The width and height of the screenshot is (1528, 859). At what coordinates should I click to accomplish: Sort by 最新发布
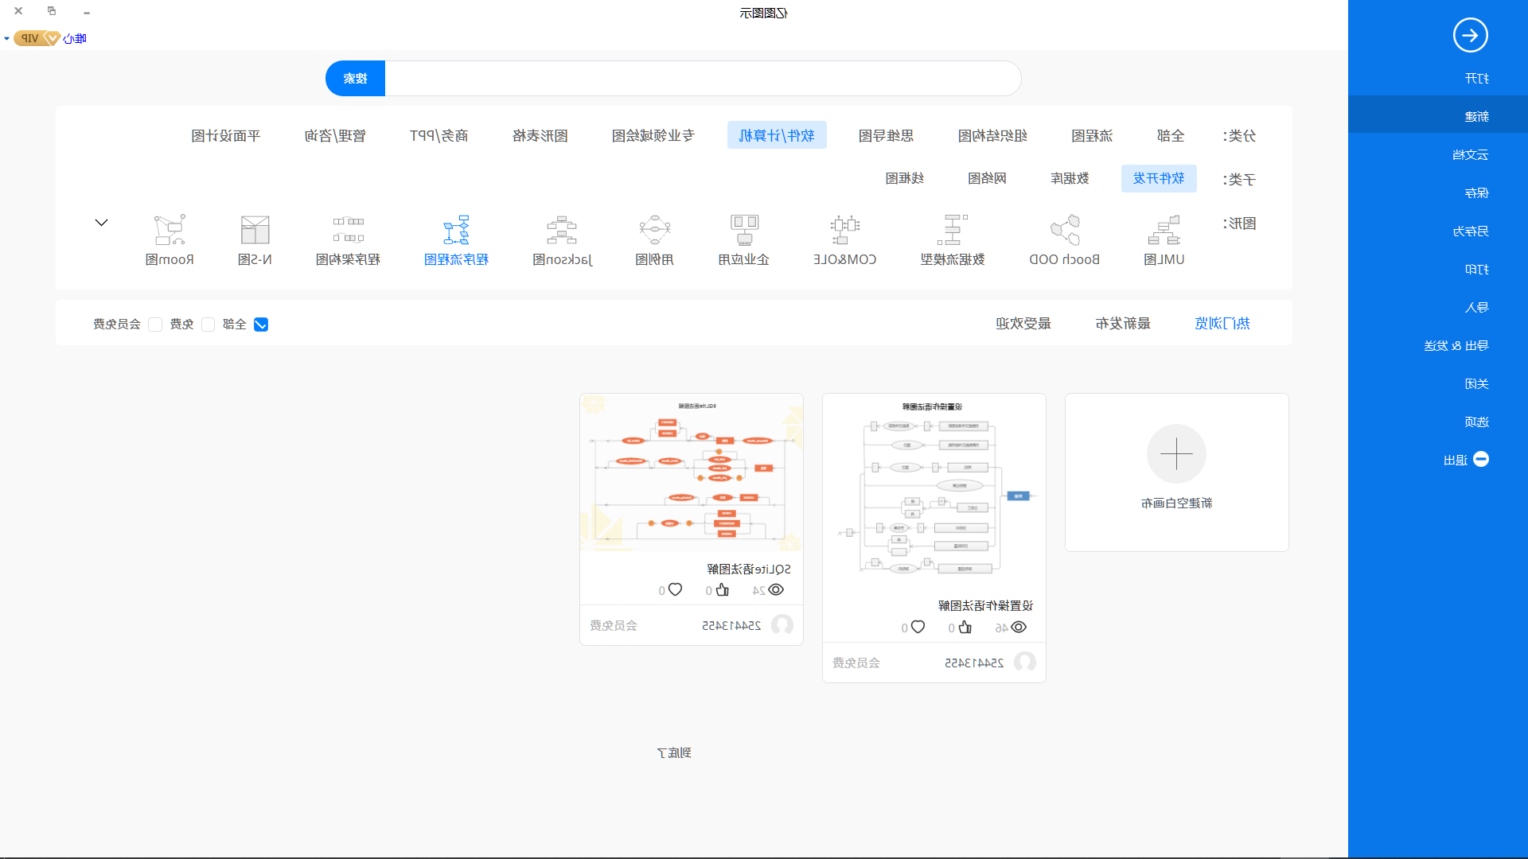coord(1123,323)
